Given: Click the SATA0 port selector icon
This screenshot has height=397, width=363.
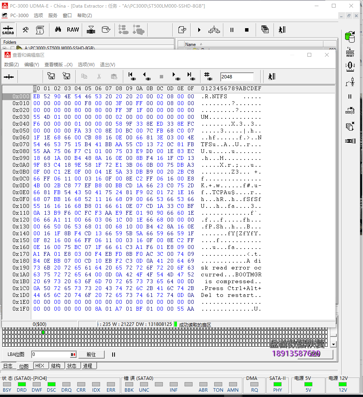Looking at the screenshot, I should [x=8, y=30].
